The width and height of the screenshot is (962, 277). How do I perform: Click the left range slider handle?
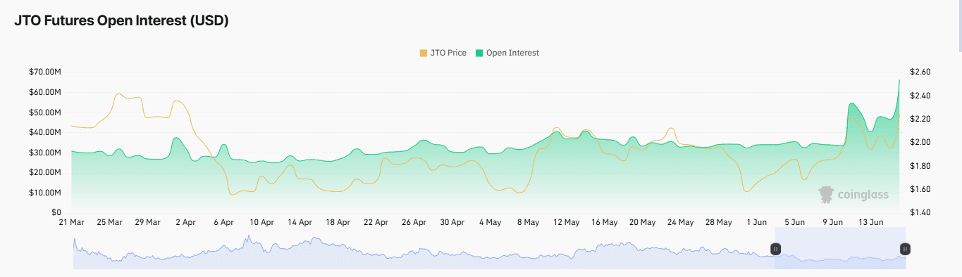point(775,249)
